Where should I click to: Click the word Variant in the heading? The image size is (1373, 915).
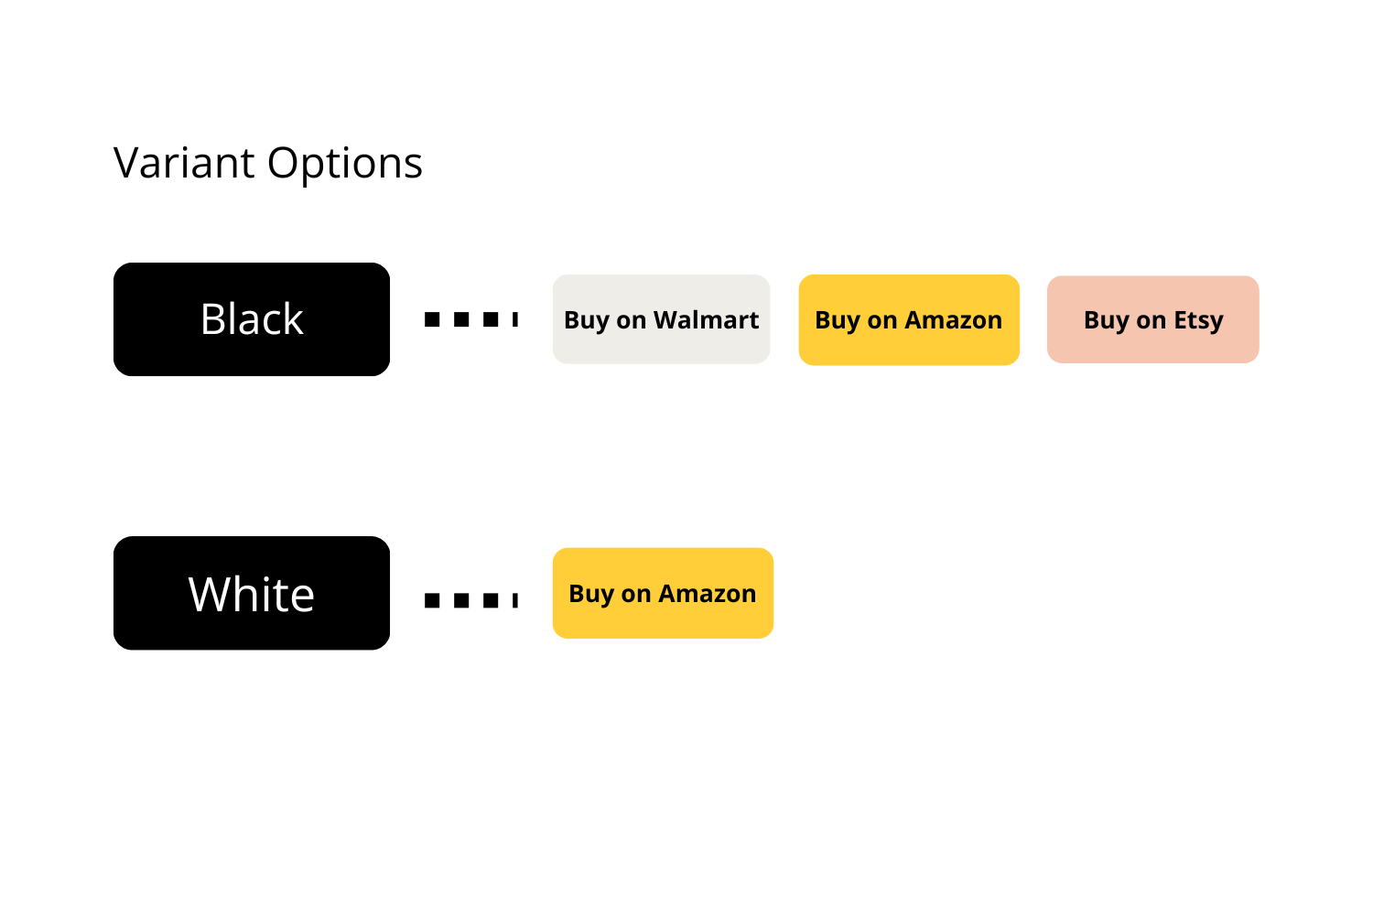pos(184,163)
